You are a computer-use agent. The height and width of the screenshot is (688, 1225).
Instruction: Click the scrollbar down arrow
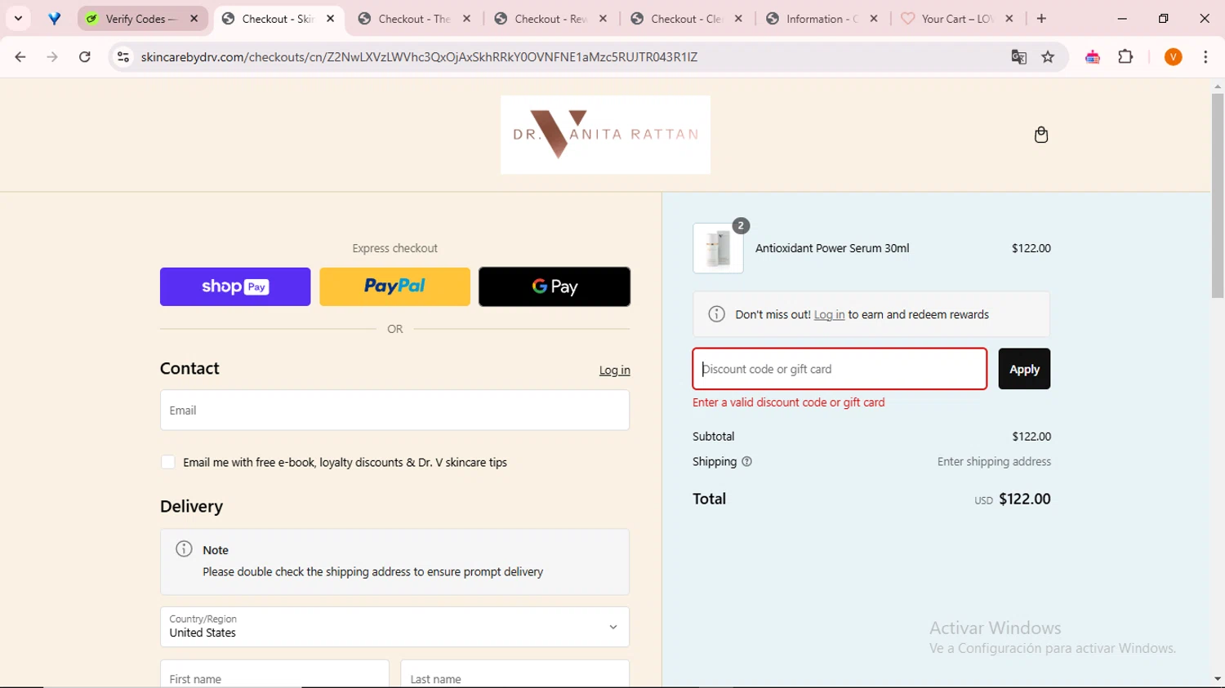1218,678
